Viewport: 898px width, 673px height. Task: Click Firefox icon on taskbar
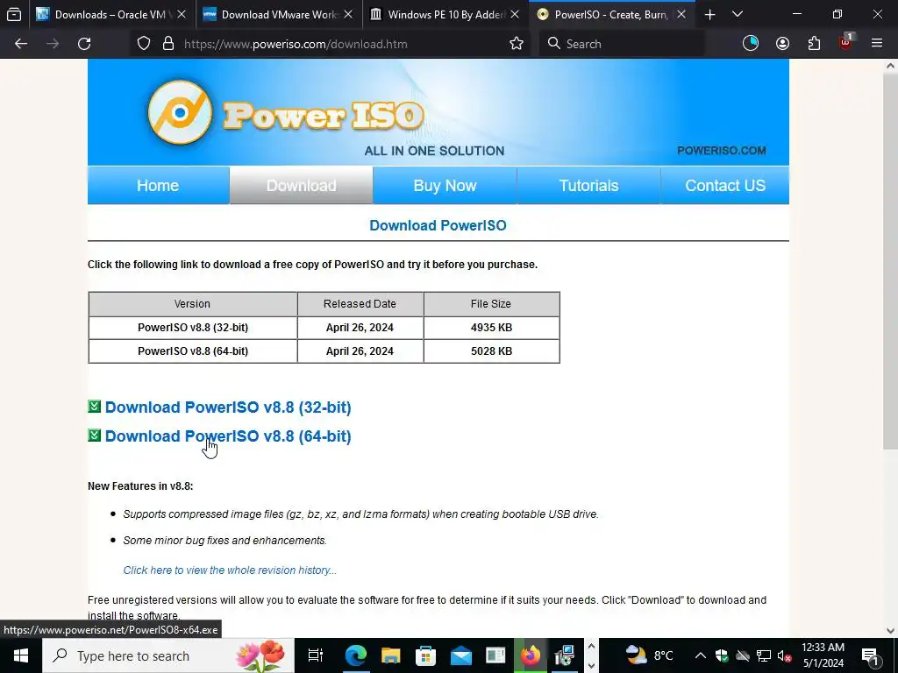[x=531, y=655]
